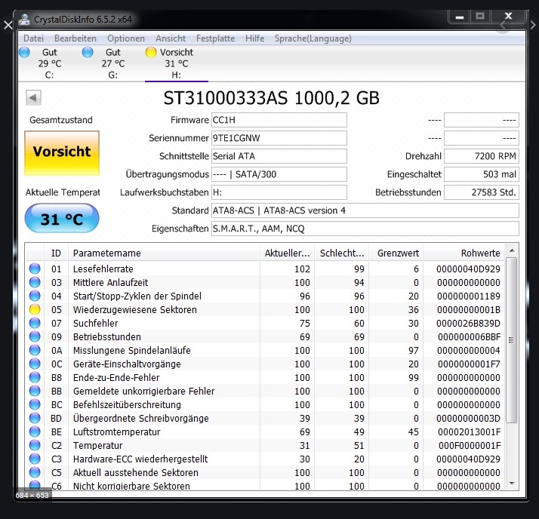Viewport: 539px width, 519px height.
Task: Click the yellow orb beside Wiederzugewiesene Sektoren
Action: pyautogui.click(x=35, y=309)
